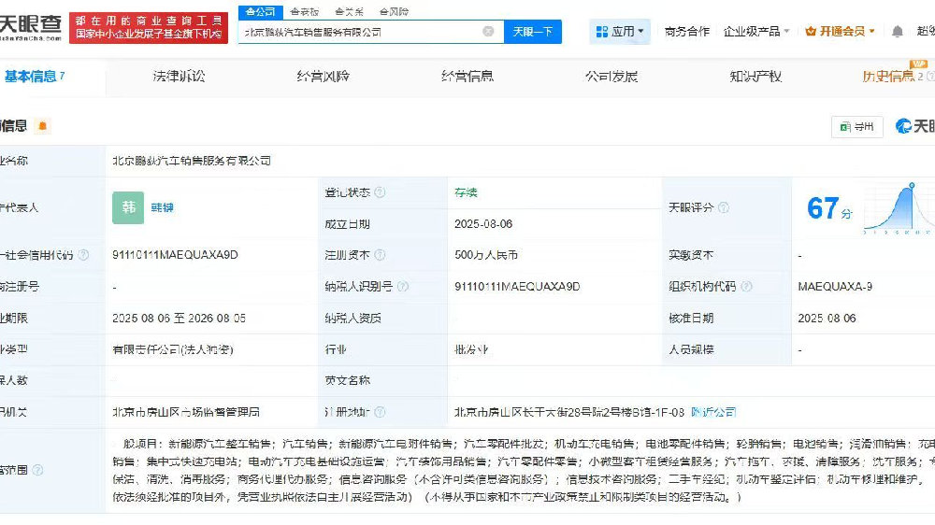
Task: Click the blue 天眼一下 search button
Action: coord(533,32)
